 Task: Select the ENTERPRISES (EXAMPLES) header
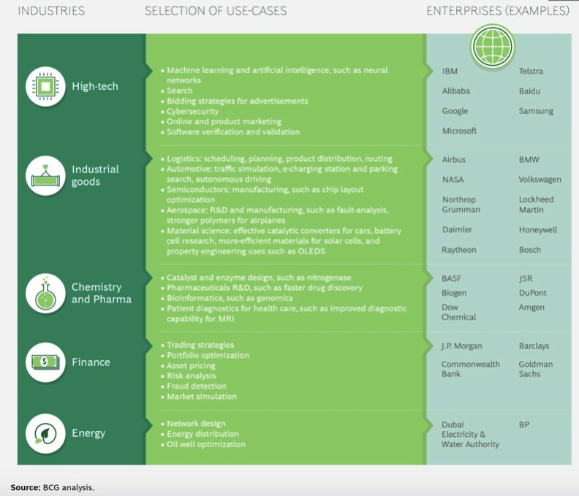[498, 11]
